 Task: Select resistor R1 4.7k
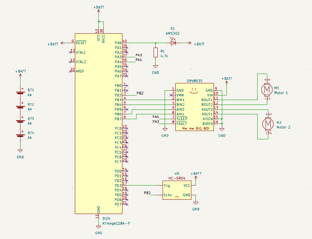coord(155,52)
